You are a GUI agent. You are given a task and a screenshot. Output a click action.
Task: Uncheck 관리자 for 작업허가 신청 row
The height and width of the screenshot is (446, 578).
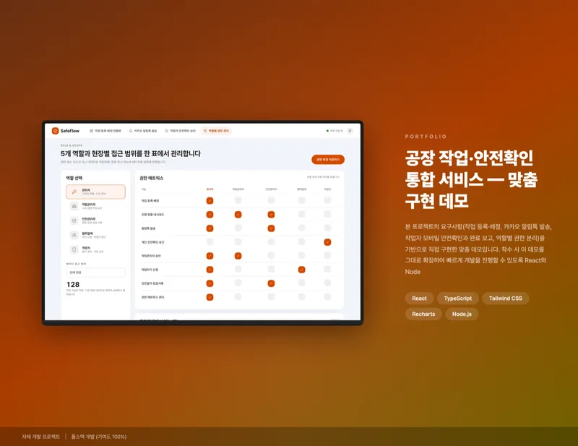pos(210,270)
